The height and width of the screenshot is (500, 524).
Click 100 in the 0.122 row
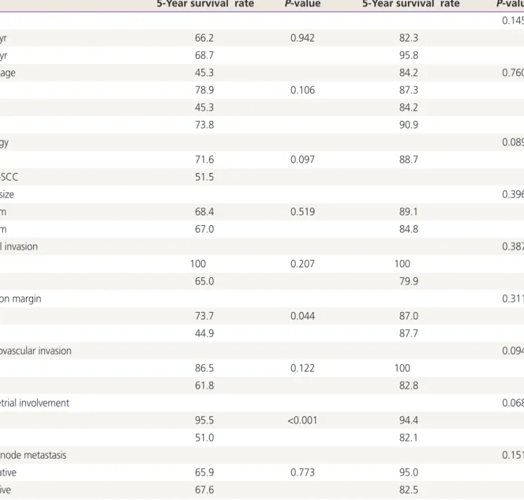(x=402, y=368)
